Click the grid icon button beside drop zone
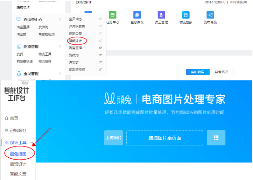This screenshot has width=253, height=180. pyautogui.click(x=216, y=138)
